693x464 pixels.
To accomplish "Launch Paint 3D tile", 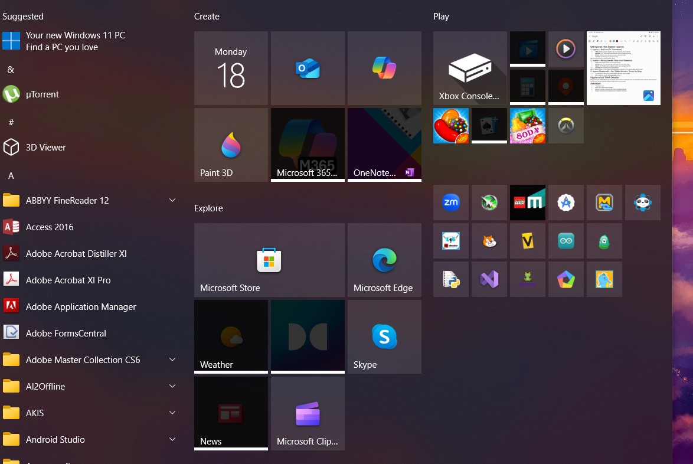I will coord(231,145).
